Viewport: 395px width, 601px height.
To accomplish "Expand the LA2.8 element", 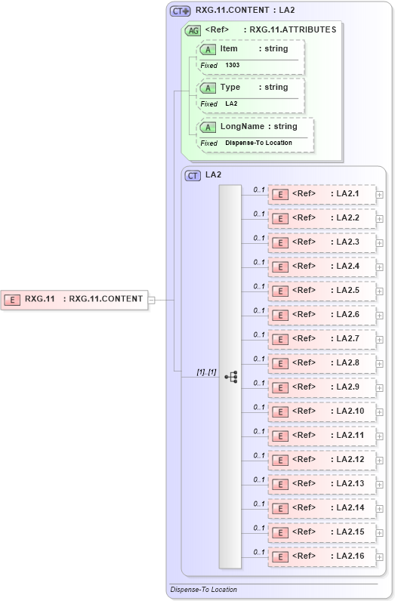I will coord(380,364).
